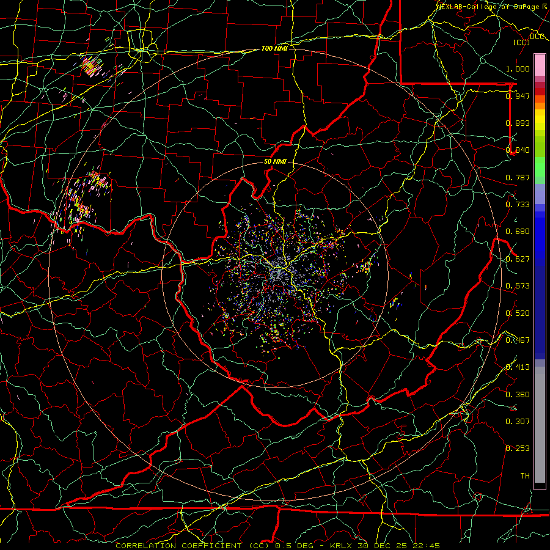This screenshot has height=550, width=550.
Task: Select the 0.360 scale value
Action: coord(518,395)
